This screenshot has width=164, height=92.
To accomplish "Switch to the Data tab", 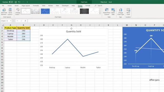I will pos(44,6).
